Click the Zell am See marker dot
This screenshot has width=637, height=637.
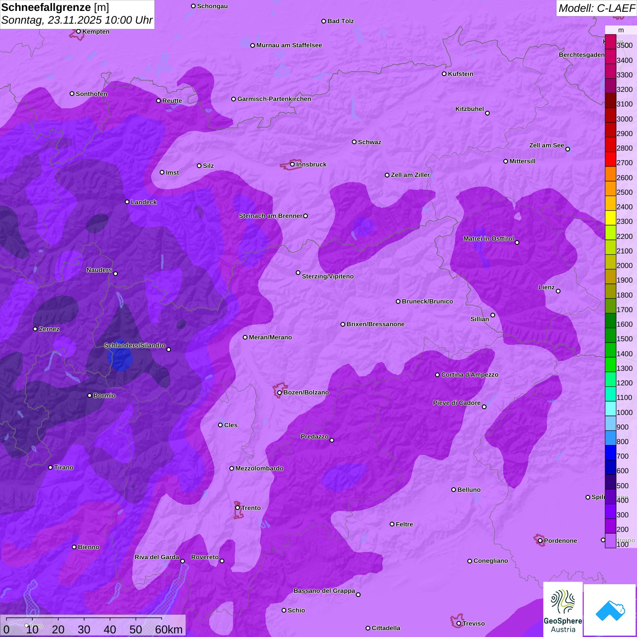point(567,149)
